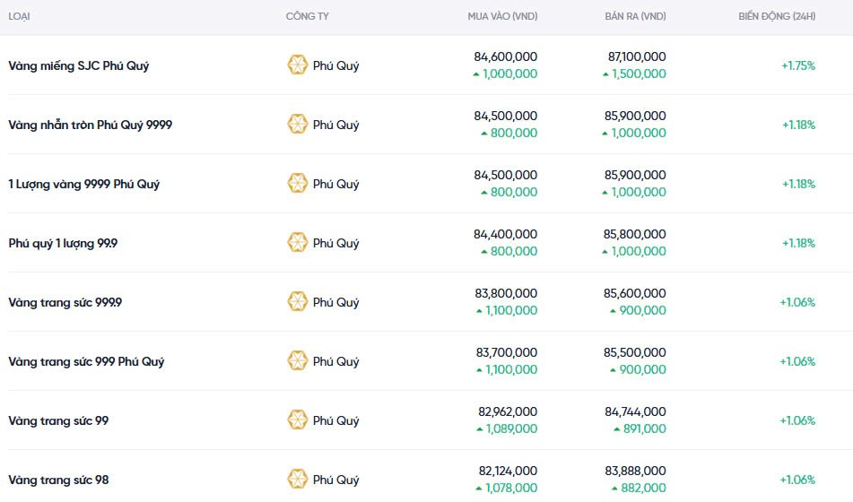Screen dimensions: 853x502
Task: Click Phú Quý logo in Vàng trang sức 999 Phú Quý row
Action: pos(297,361)
